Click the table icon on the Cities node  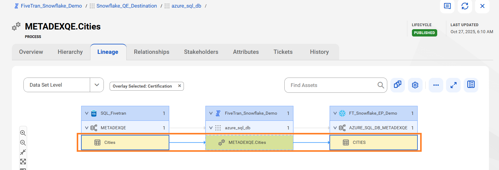97,142
